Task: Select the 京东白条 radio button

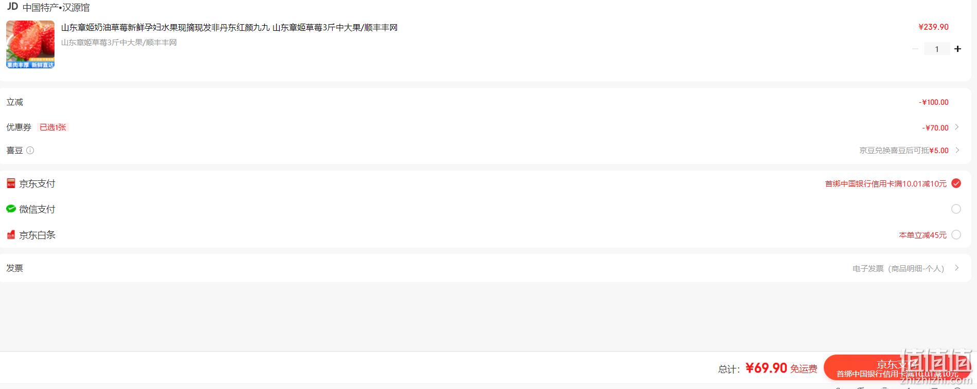Action: pos(956,235)
